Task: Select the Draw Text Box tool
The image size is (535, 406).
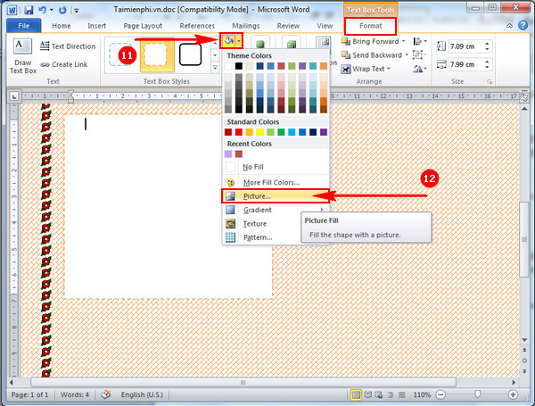Action: pyautogui.click(x=23, y=55)
